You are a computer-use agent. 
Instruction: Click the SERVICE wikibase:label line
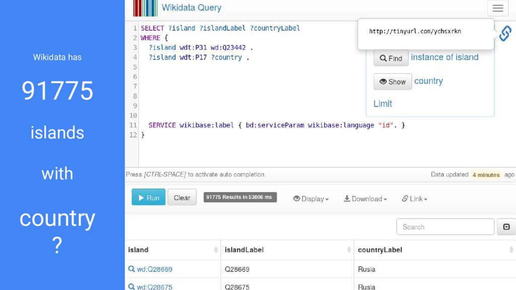(x=277, y=125)
